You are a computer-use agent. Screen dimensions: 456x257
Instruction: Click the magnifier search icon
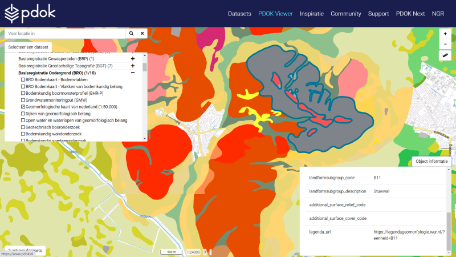[x=131, y=34]
